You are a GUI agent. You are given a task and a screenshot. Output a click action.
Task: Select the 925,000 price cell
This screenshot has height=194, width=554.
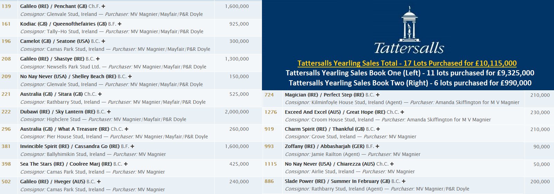point(239,24)
